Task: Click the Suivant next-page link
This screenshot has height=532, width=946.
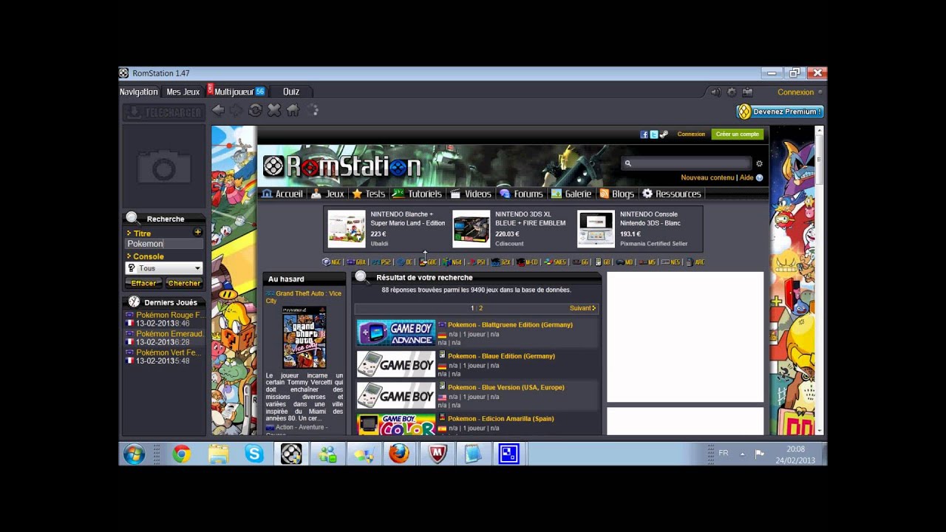Action: 582,308
